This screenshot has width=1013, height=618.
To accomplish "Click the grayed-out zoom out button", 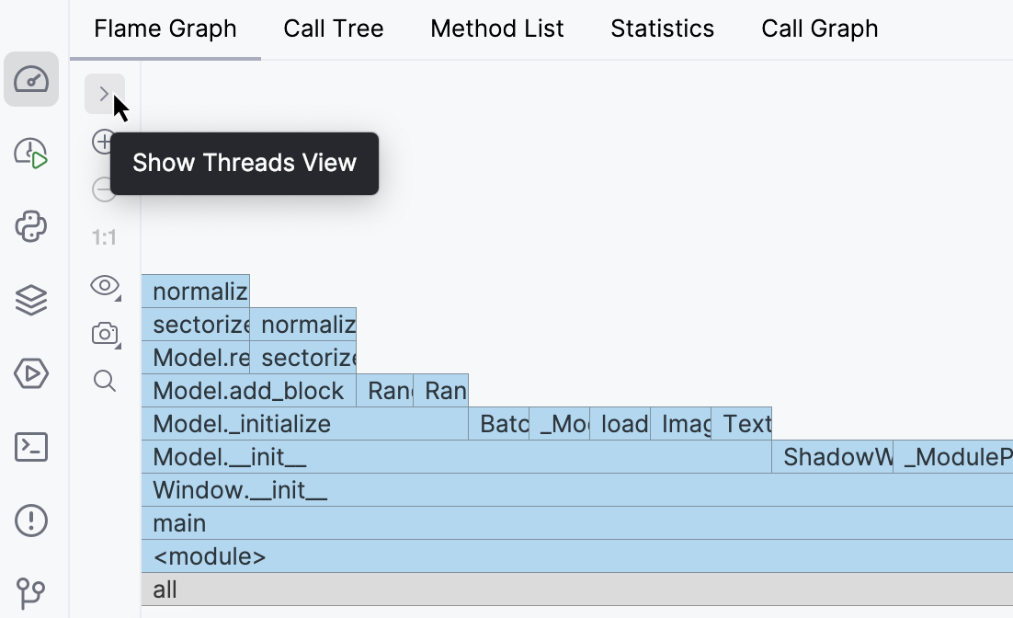I will (x=104, y=189).
